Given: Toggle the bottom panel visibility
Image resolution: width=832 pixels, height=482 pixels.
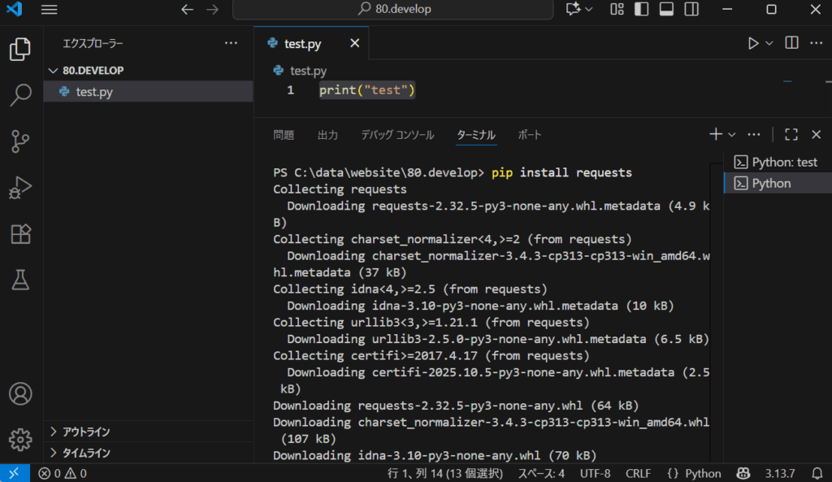Looking at the screenshot, I should (x=666, y=10).
